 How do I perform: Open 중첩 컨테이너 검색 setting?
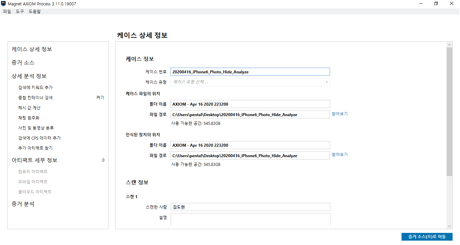35,98
